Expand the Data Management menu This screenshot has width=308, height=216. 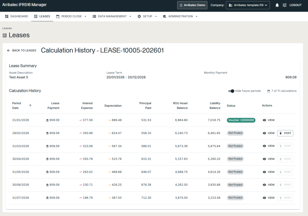coord(112,17)
